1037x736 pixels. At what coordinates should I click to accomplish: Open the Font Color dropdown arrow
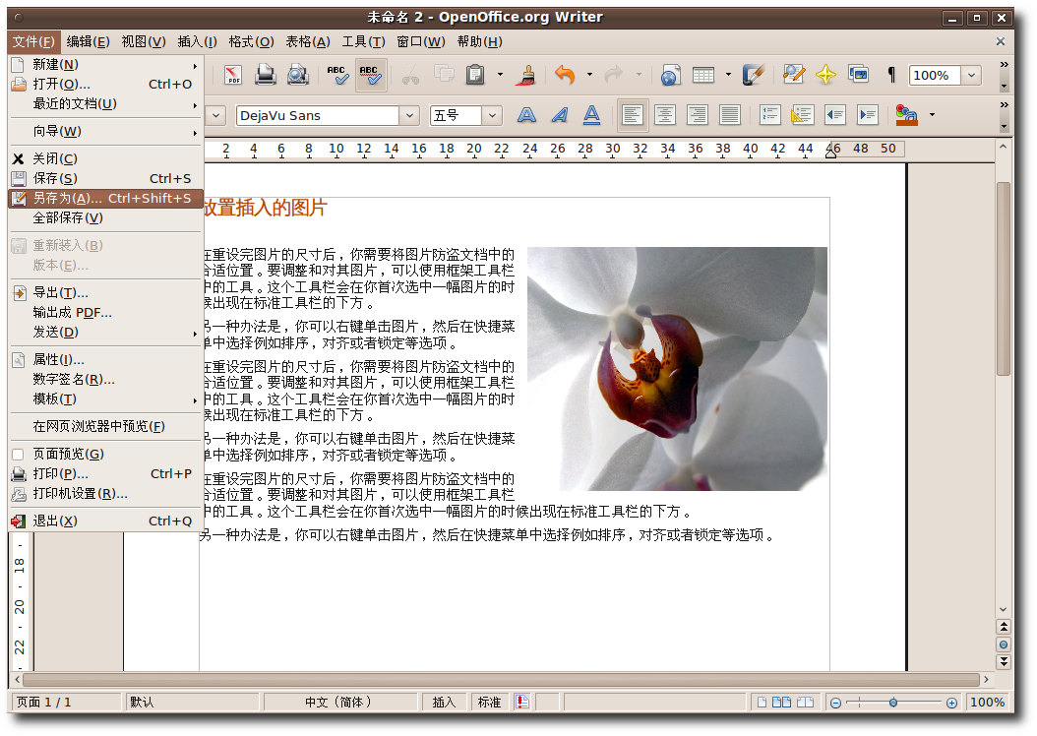pyautogui.click(x=932, y=115)
